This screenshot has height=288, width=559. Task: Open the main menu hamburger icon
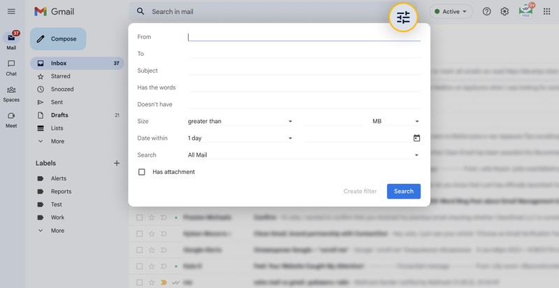point(11,12)
